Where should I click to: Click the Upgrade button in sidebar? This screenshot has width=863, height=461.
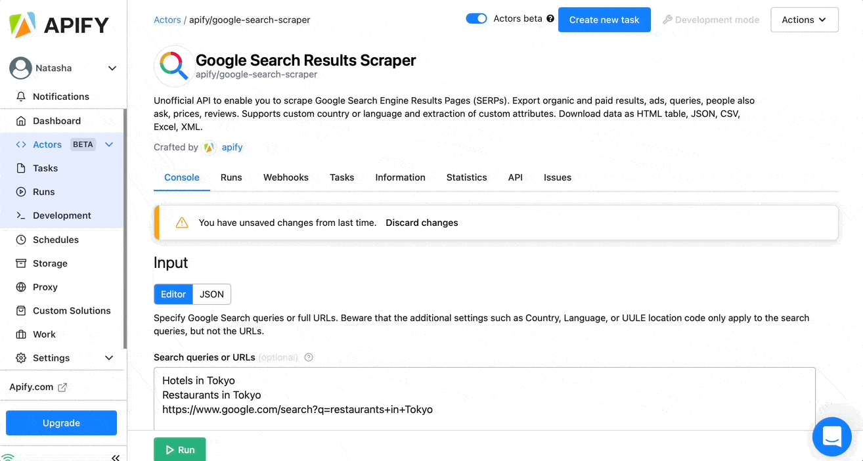[61, 423]
